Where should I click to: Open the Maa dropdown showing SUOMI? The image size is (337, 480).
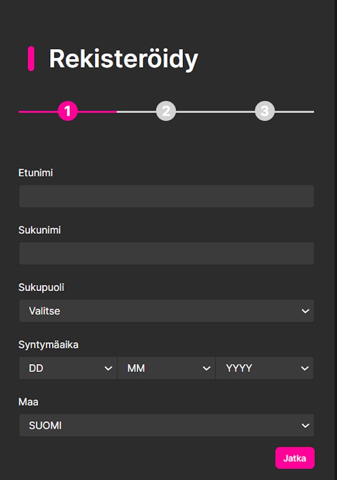[166, 426]
